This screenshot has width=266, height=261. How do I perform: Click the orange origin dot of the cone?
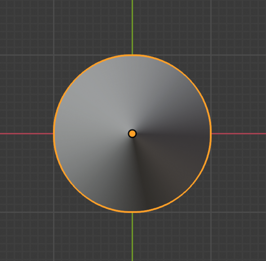tap(132, 133)
